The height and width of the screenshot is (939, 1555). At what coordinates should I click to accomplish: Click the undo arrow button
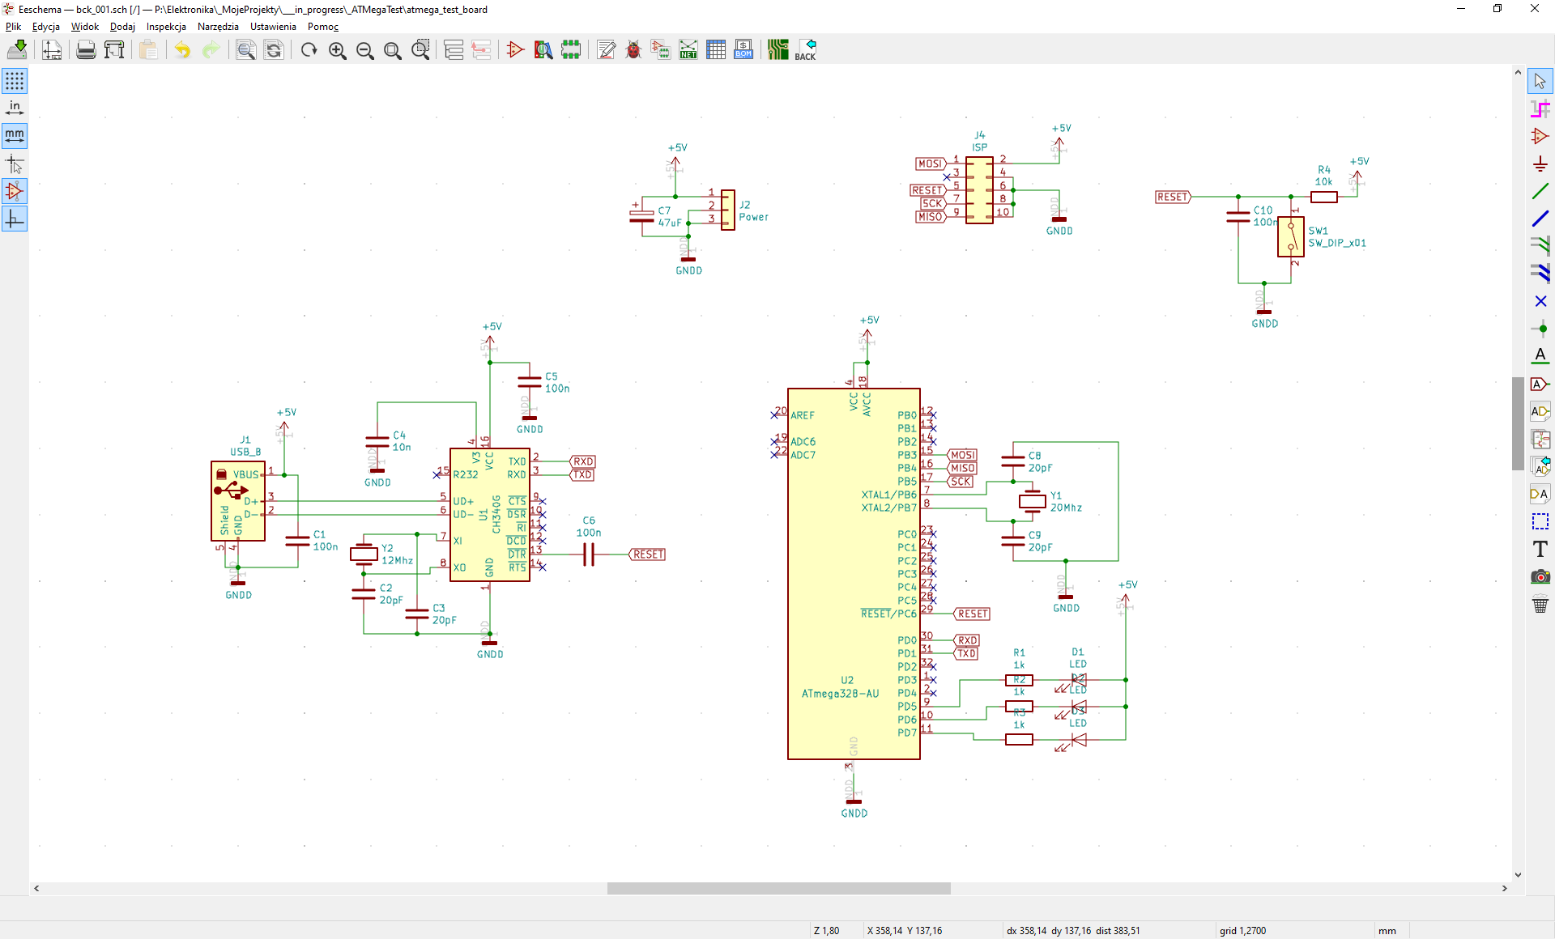click(x=183, y=50)
